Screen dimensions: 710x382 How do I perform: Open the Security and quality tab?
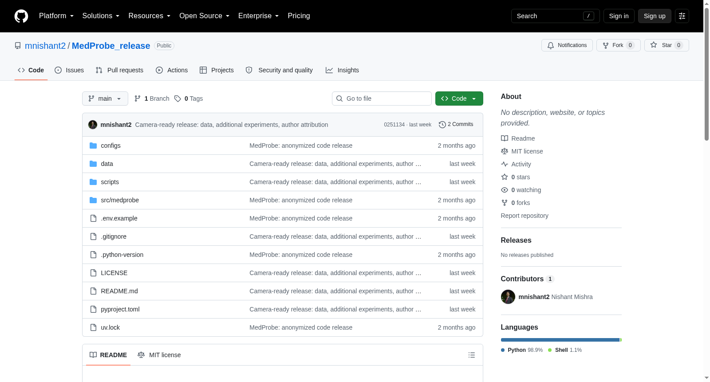point(279,70)
